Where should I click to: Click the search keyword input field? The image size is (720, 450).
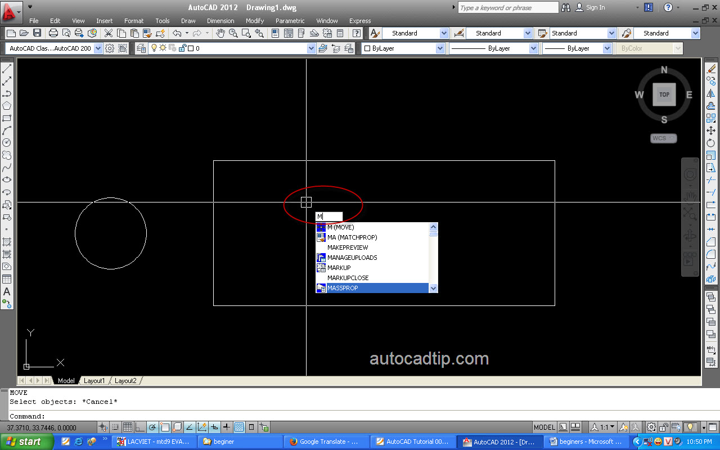(x=508, y=8)
